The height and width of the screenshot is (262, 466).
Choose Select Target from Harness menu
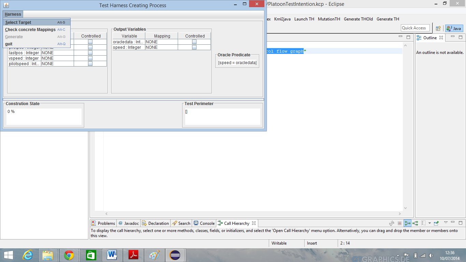point(18,23)
